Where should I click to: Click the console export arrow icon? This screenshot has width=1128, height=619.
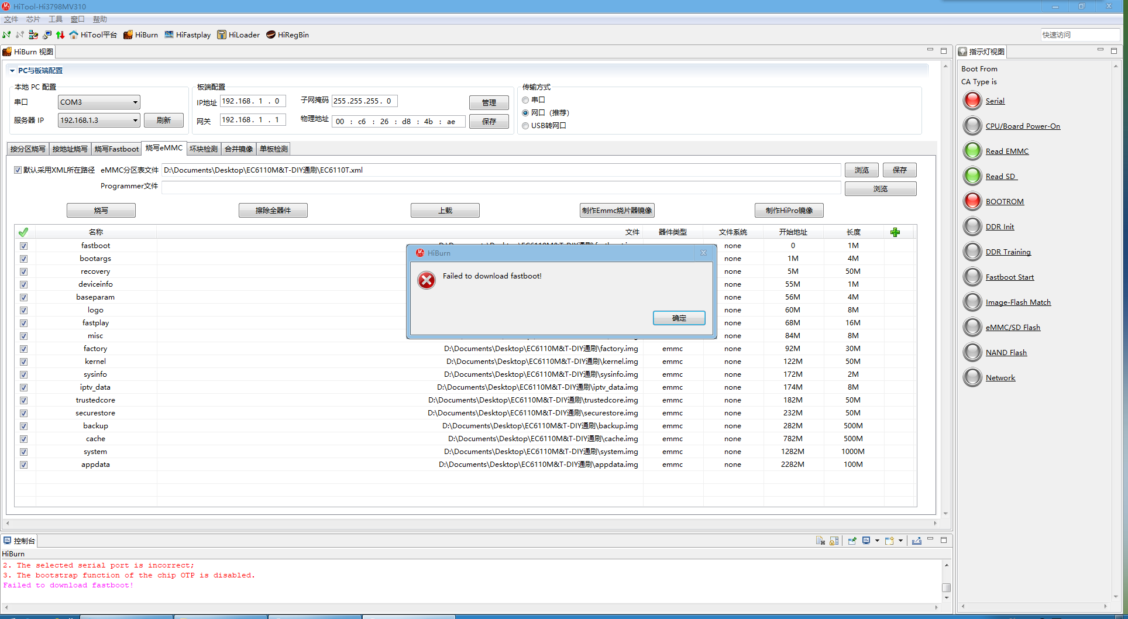point(917,541)
